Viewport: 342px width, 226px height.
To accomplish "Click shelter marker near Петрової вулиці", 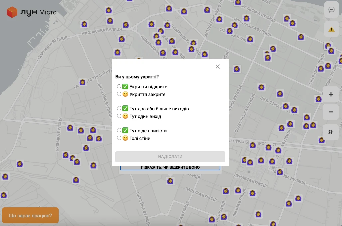I will 83,82.
